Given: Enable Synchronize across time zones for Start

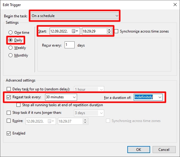Looking at the screenshot, I should [x=116, y=31].
